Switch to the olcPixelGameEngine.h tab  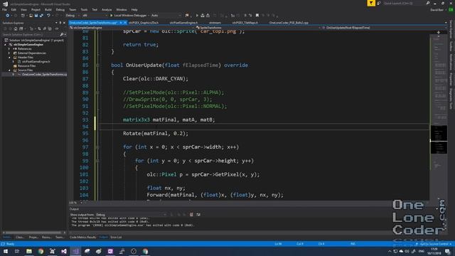tap(183, 23)
